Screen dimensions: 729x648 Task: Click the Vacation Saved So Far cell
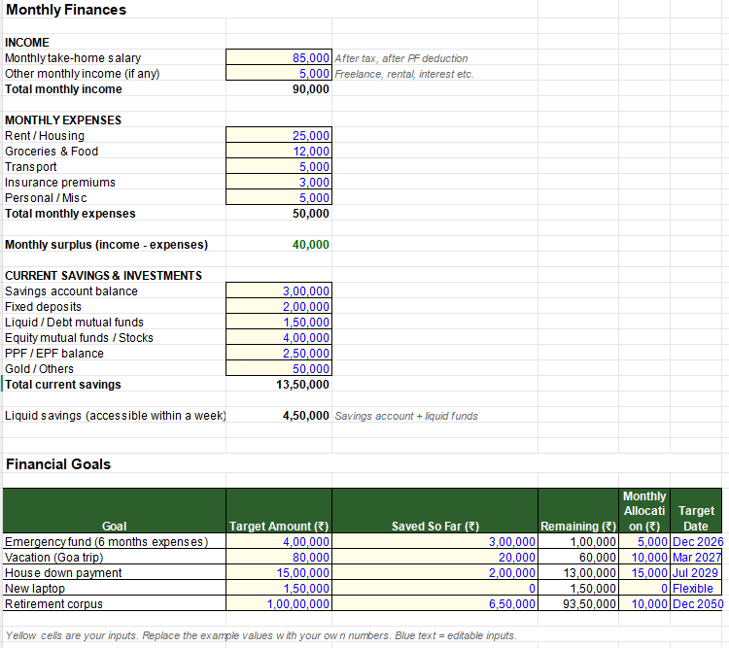coord(434,557)
